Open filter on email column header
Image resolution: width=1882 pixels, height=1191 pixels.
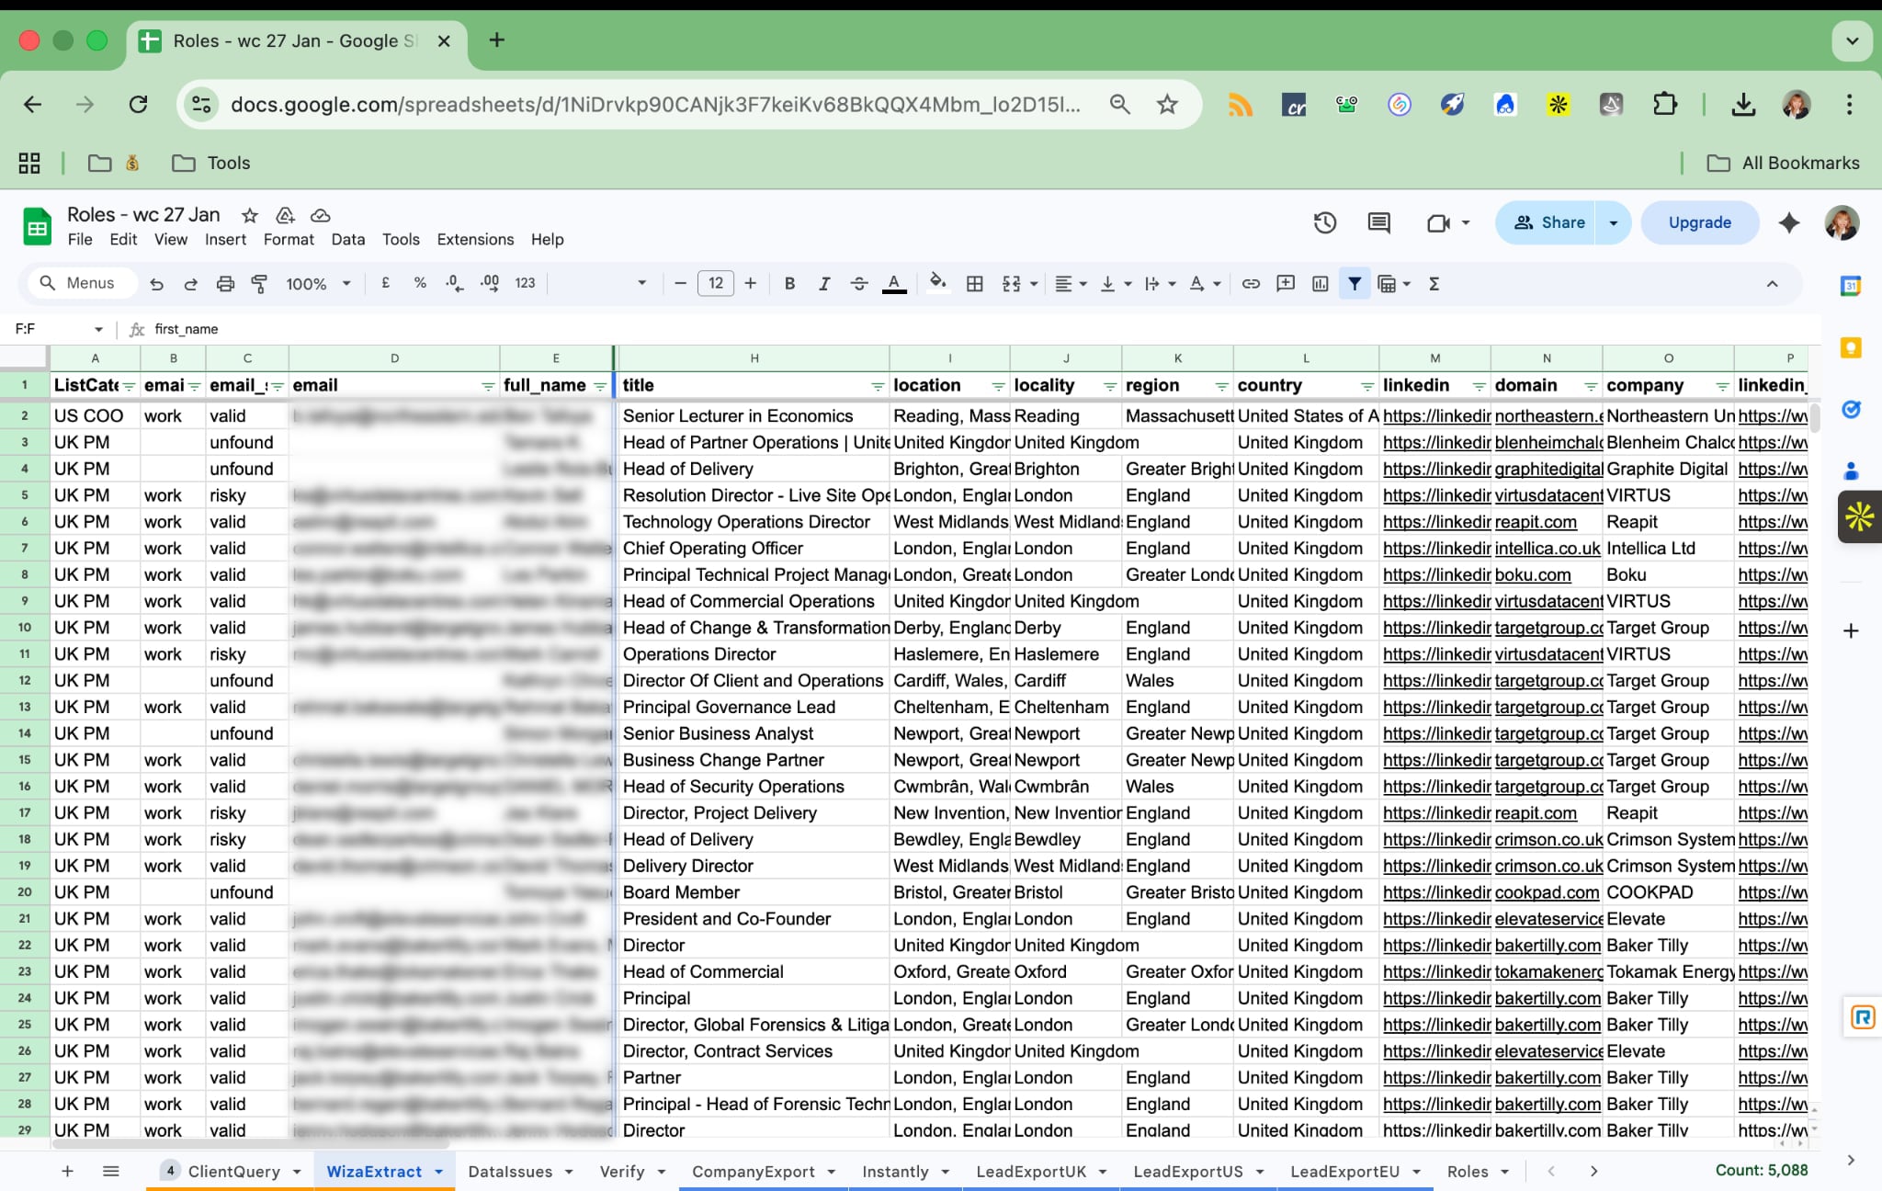coord(488,386)
